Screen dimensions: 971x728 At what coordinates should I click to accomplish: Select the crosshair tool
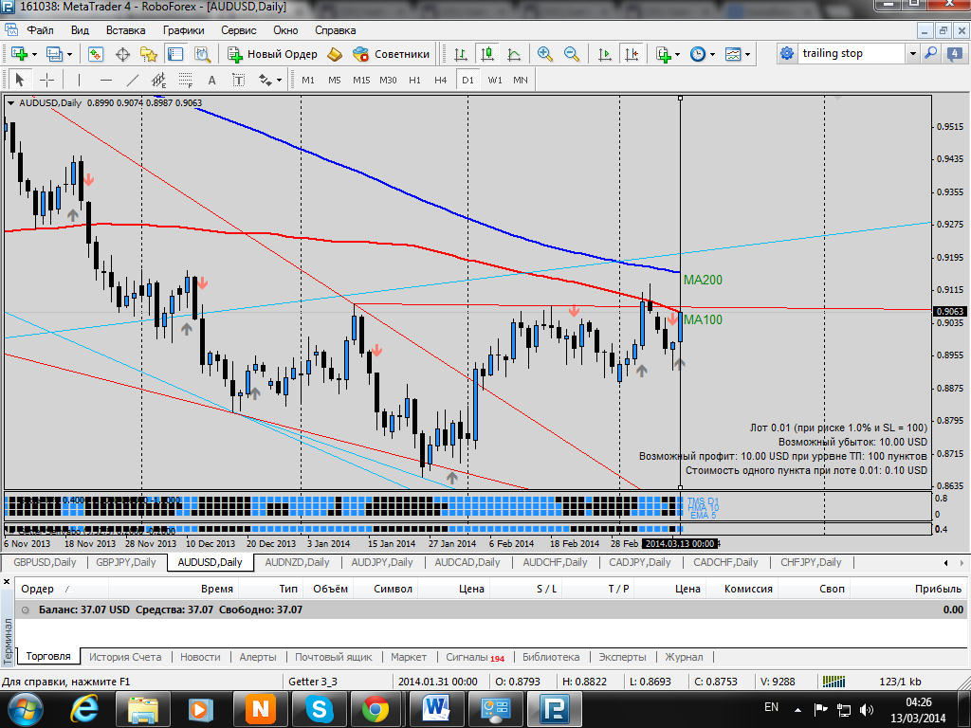(46, 80)
